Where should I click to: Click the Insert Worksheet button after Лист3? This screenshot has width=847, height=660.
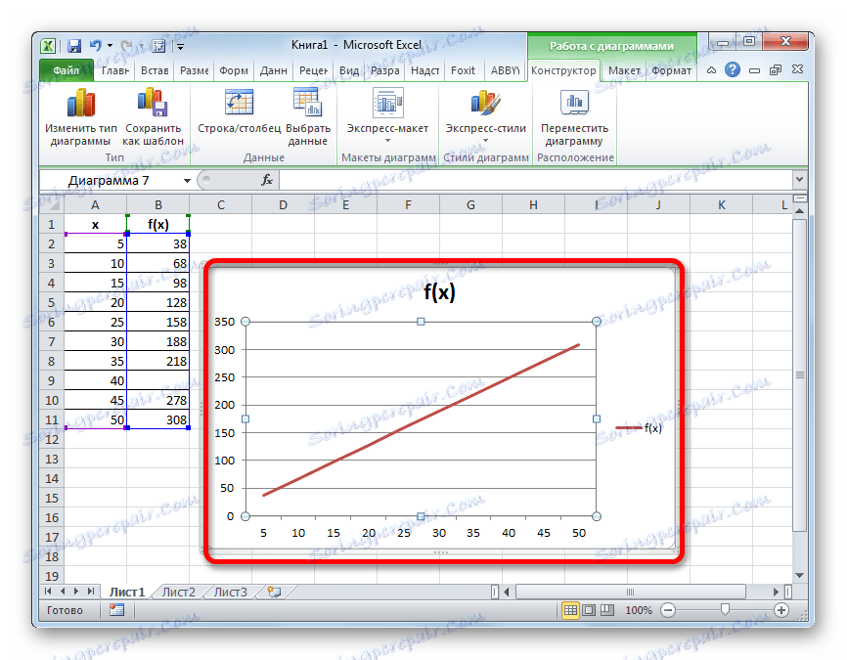(x=273, y=592)
